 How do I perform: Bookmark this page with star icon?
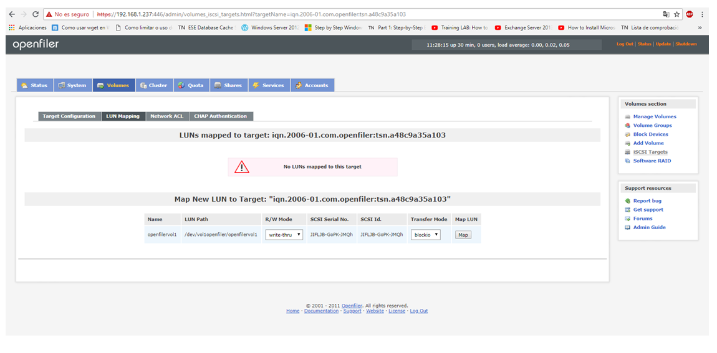click(676, 14)
